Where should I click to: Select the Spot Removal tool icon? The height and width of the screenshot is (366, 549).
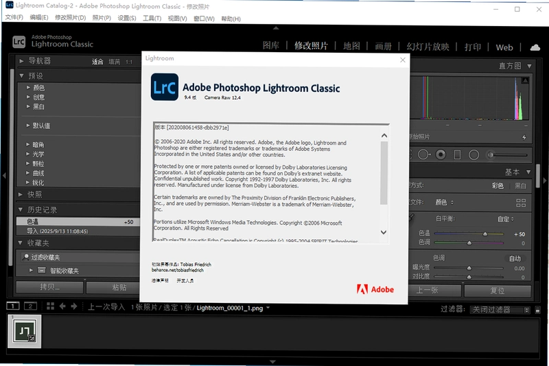pyautogui.click(x=423, y=154)
